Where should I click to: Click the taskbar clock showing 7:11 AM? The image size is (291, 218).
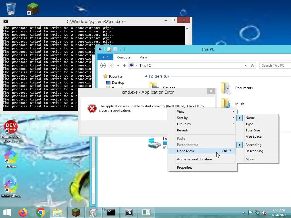coord(278,212)
